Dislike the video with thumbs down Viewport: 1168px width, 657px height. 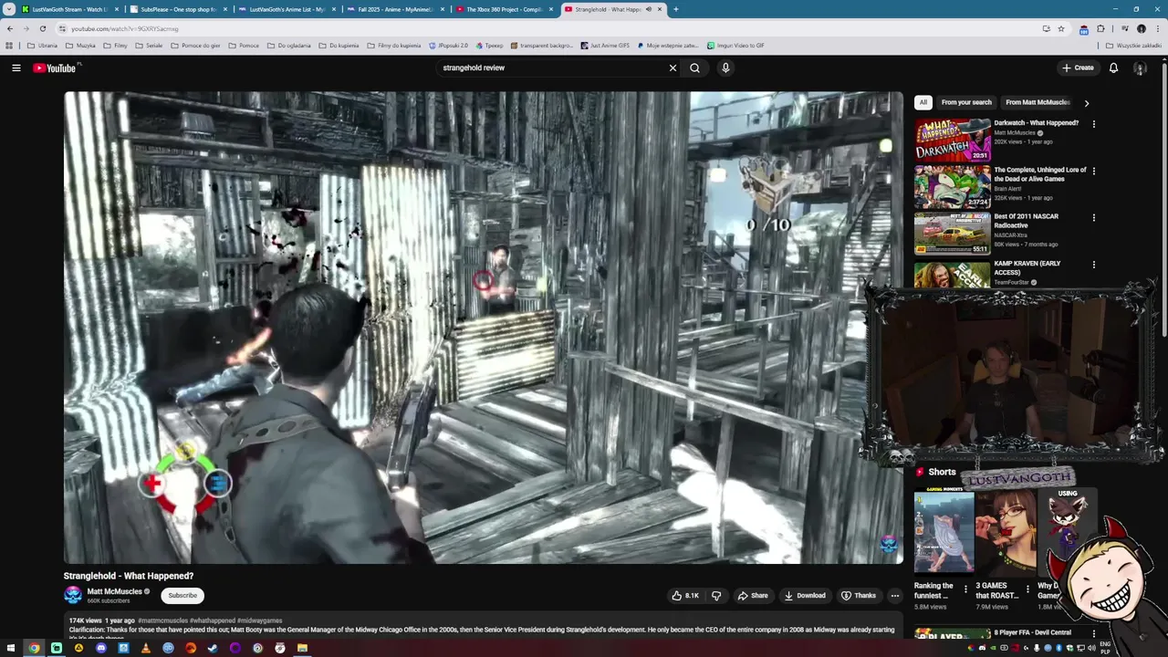[x=716, y=596]
